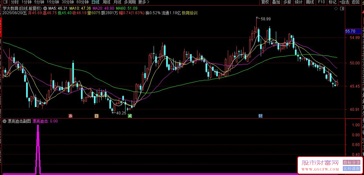Click the 叠加 overlay button
Viewport: 364px width, 175px height.
click(x=276, y=2)
